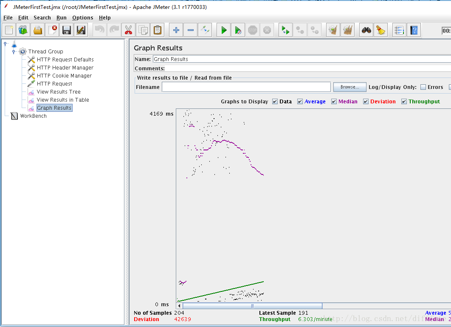Viewport: 451px width, 327px height.
Task: Select HTTP Request Defaults node
Action: click(65, 60)
